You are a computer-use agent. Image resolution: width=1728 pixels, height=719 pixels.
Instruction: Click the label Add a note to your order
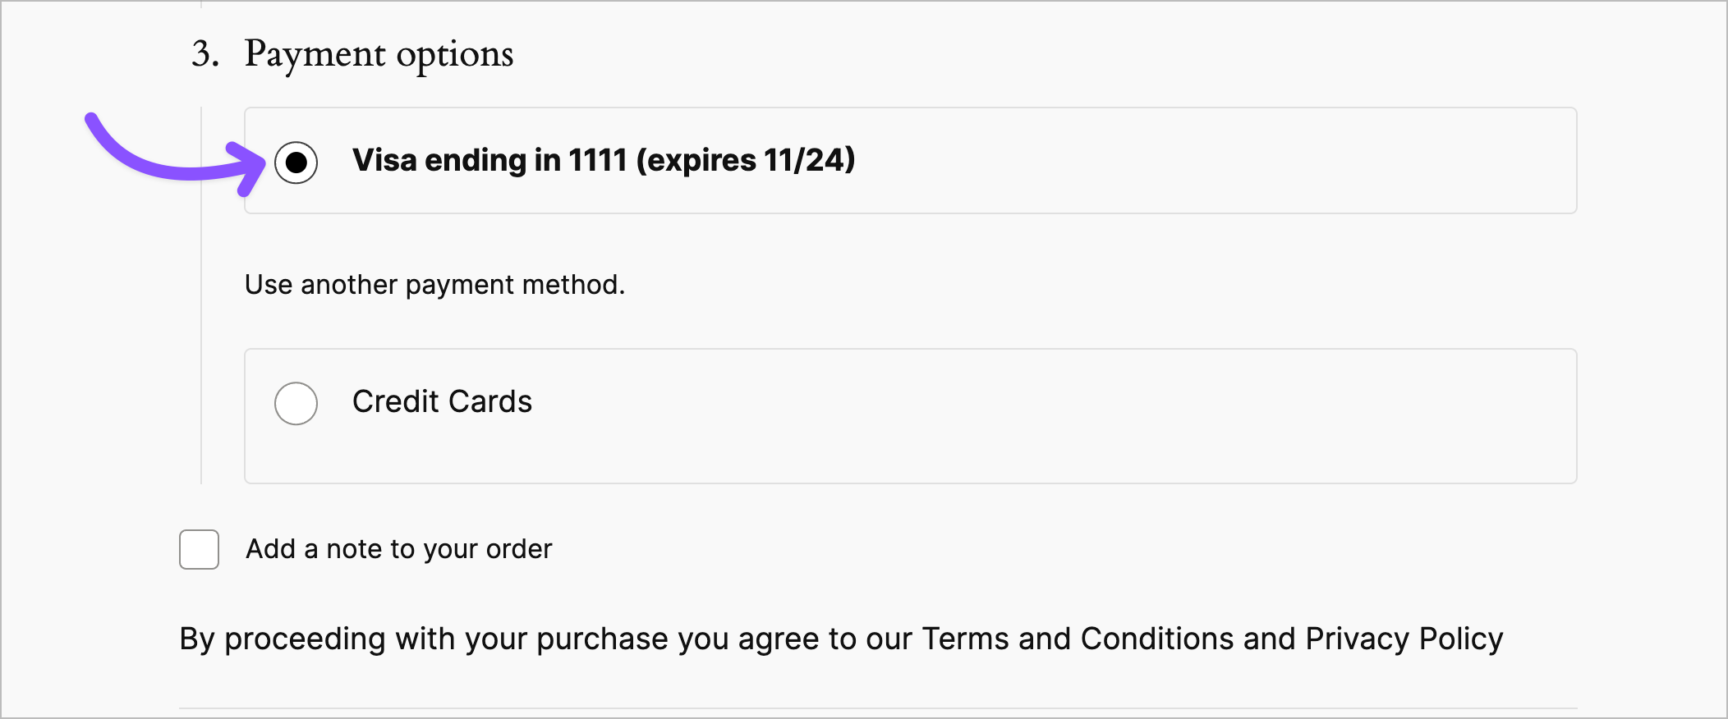399,550
